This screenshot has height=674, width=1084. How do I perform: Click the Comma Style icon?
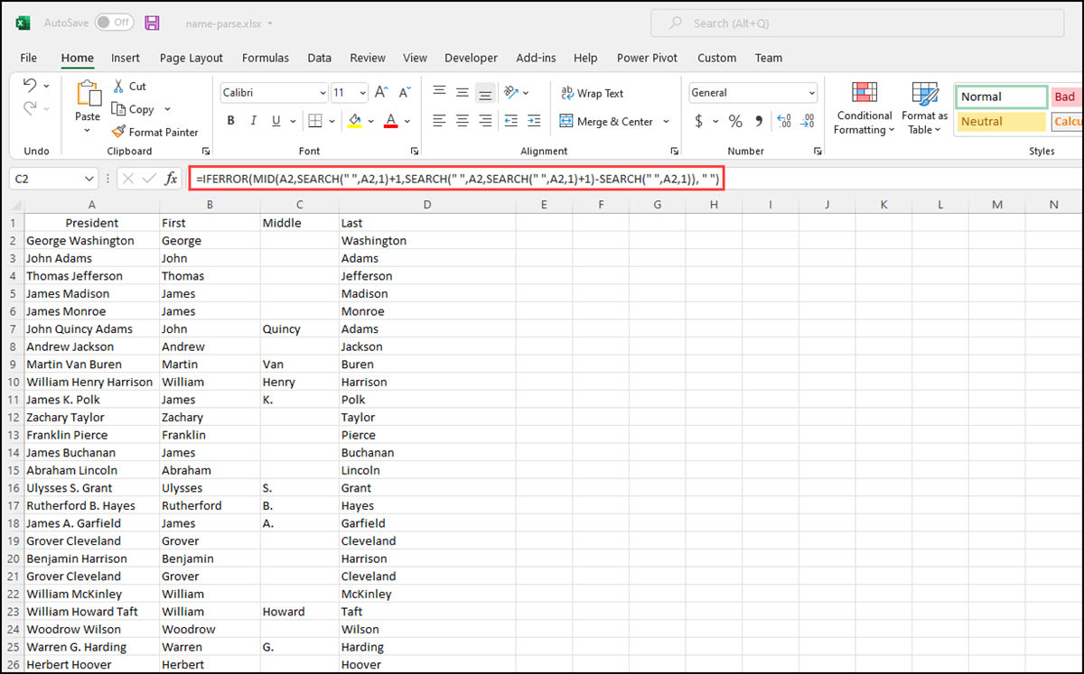tap(760, 120)
